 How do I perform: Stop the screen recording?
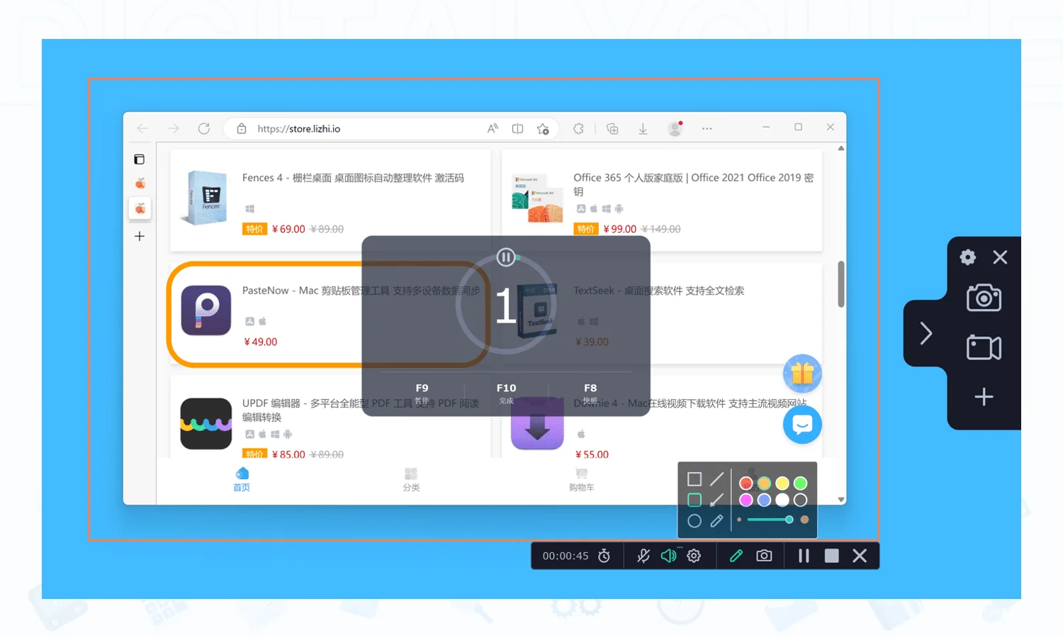point(832,556)
